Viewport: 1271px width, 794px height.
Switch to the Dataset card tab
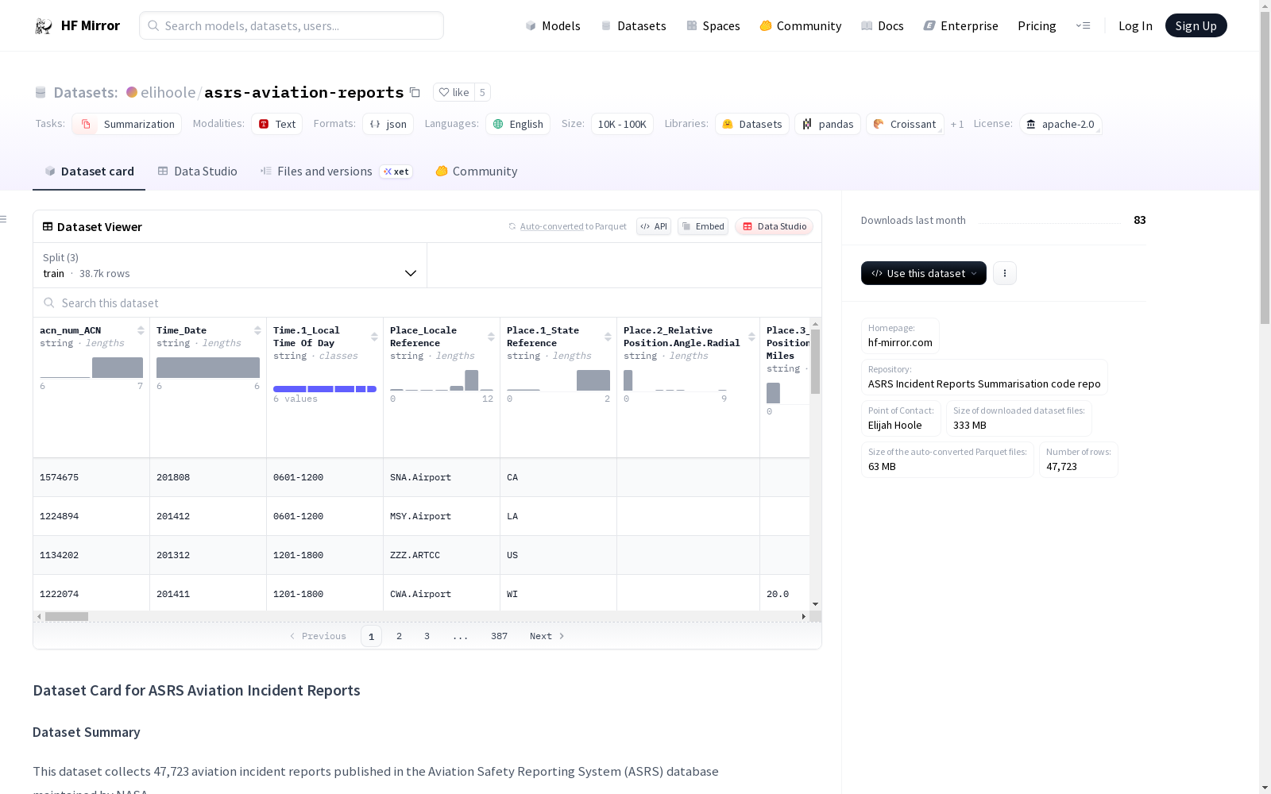click(89, 172)
